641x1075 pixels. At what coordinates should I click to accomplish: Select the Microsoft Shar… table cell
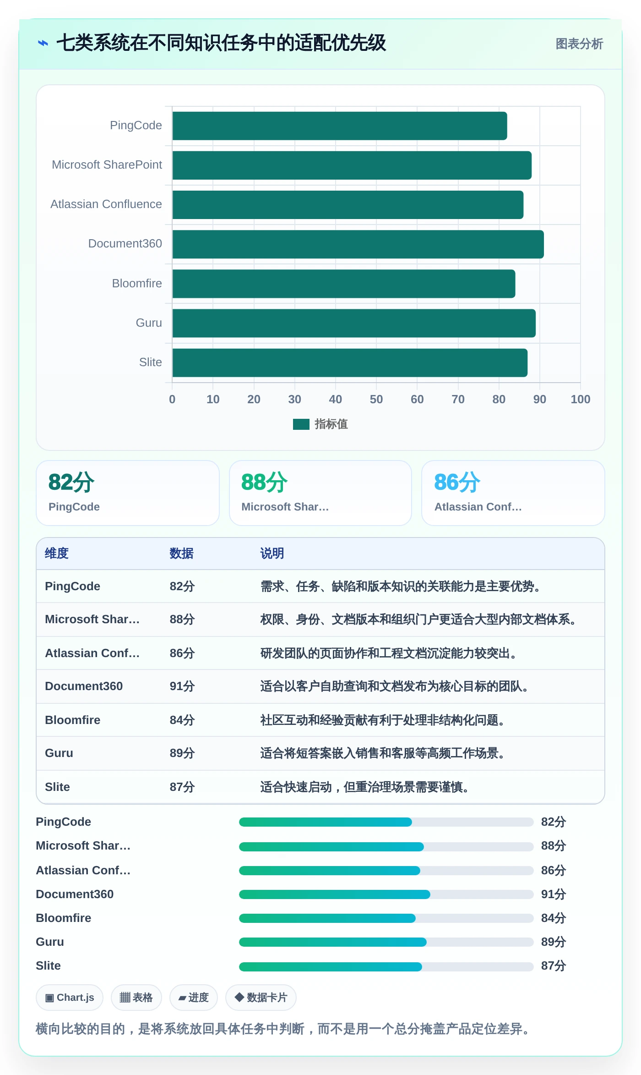click(92, 620)
